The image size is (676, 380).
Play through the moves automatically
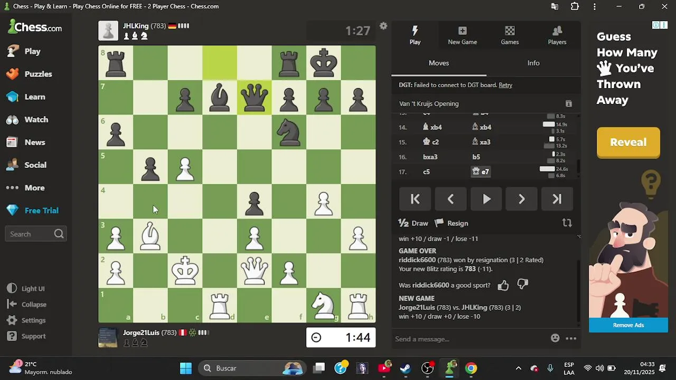click(486, 199)
